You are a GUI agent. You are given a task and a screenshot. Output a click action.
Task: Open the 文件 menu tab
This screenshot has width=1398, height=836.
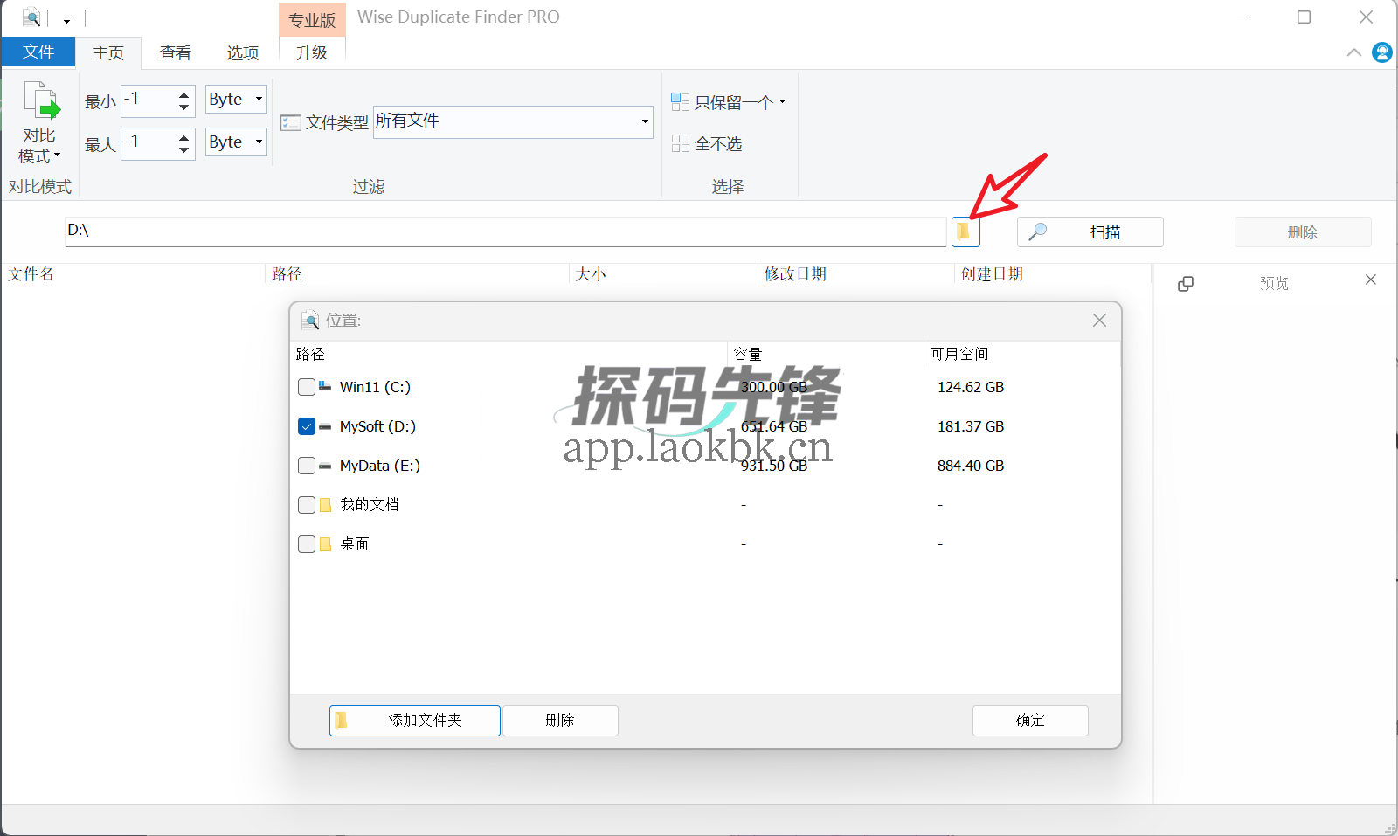tap(38, 52)
